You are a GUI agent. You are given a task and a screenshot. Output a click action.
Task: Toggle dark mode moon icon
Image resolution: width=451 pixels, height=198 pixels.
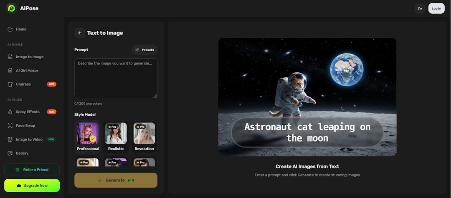[420, 9]
